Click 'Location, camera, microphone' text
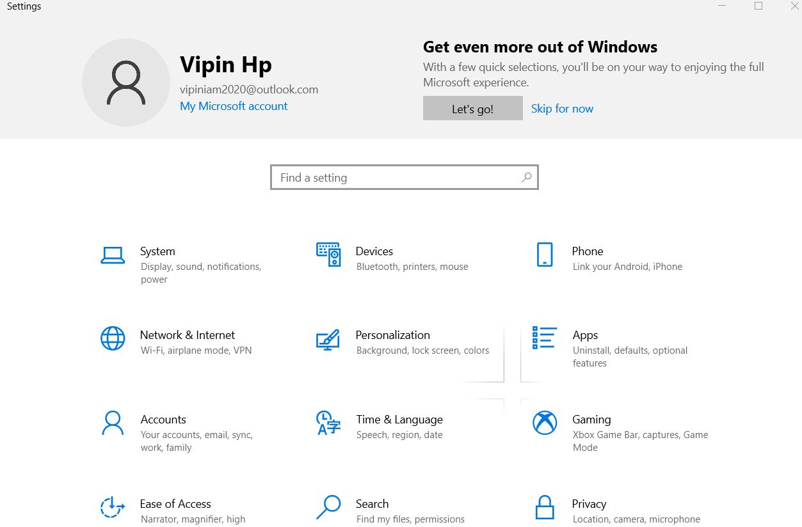802x527 pixels. (x=636, y=519)
